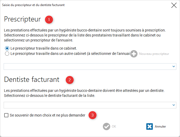Expand the Dentiste facturant dropdown arrow
This screenshot has width=180, height=137.
click(174, 105)
